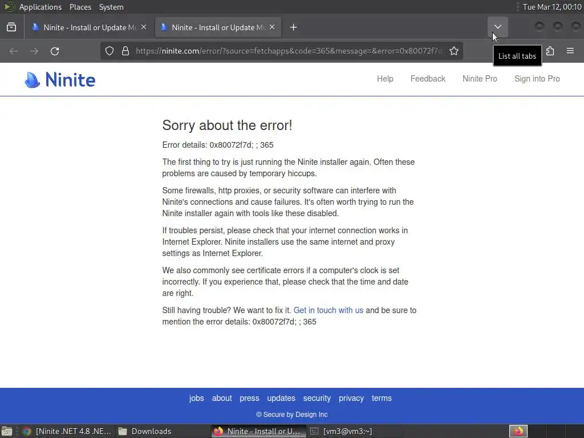Screen dimensions: 584x438
Task: Open a new tab with plus button
Action: click(x=294, y=27)
